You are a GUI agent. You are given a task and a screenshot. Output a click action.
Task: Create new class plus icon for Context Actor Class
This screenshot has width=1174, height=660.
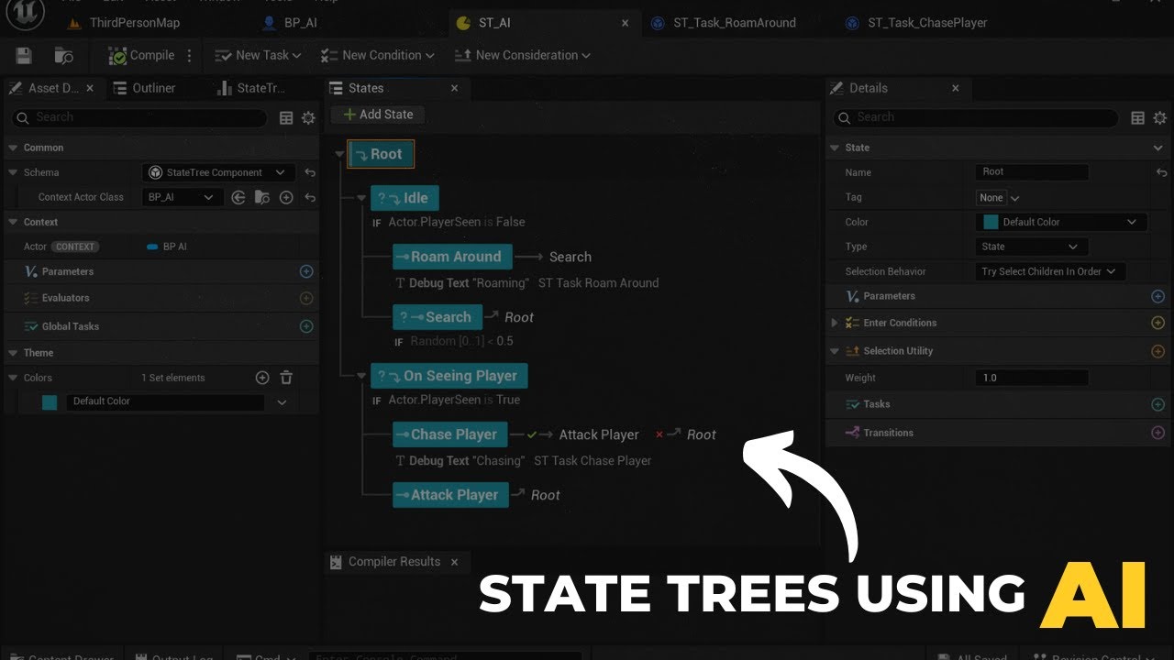(286, 197)
